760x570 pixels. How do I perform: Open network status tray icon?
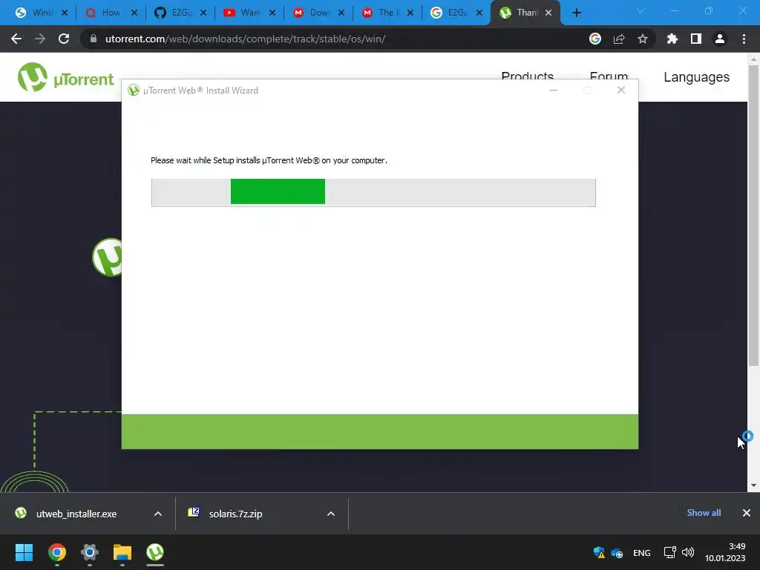[670, 552]
